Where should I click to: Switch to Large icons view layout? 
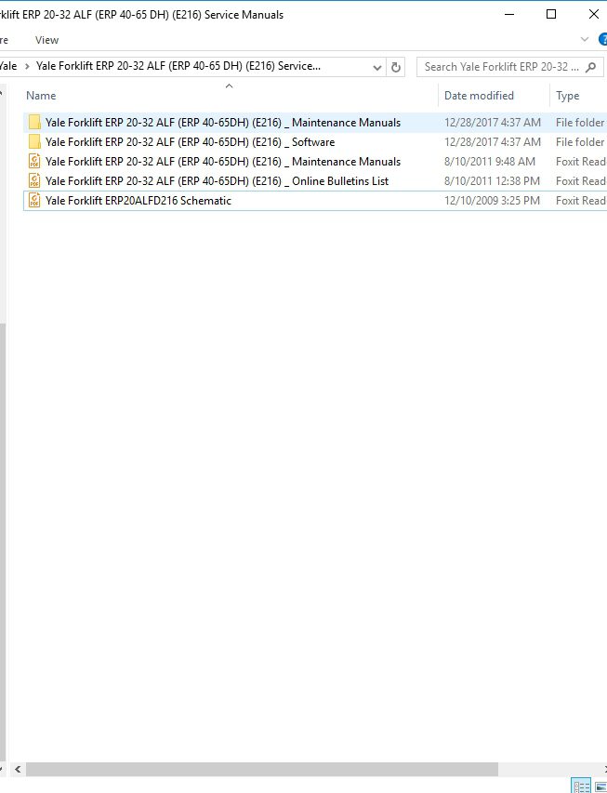point(600,786)
